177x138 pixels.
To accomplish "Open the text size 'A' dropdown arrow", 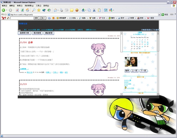I will click(x=86, y=10).
